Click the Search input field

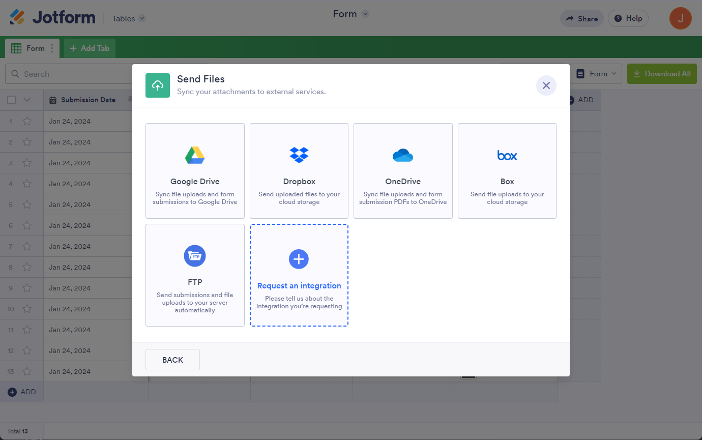click(x=71, y=74)
